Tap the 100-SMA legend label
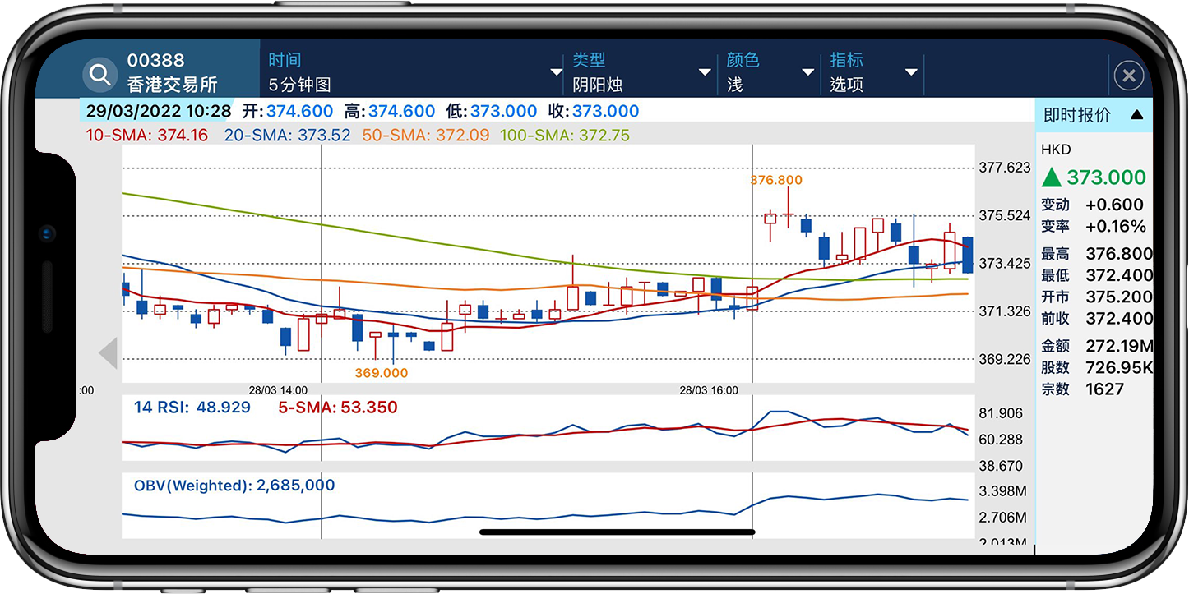The width and height of the screenshot is (1189, 594). pyautogui.click(x=566, y=135)
